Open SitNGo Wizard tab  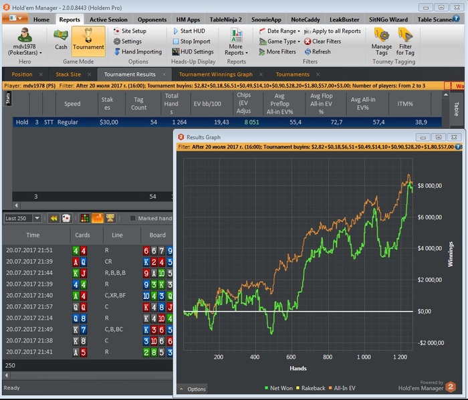click(x=388, y=19)
